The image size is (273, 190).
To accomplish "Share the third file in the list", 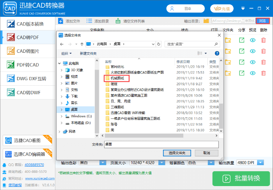I will 242,62.
